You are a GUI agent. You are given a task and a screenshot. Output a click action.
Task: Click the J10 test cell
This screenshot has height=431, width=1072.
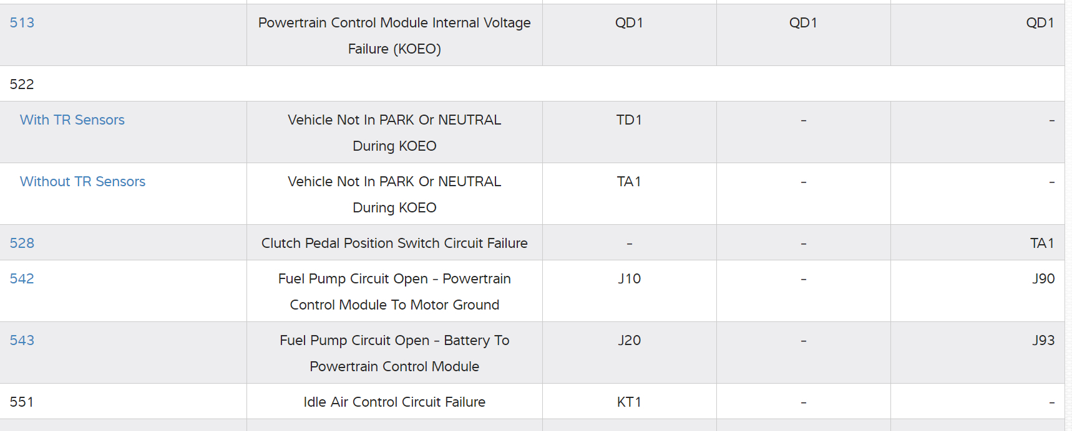[629, 279]
